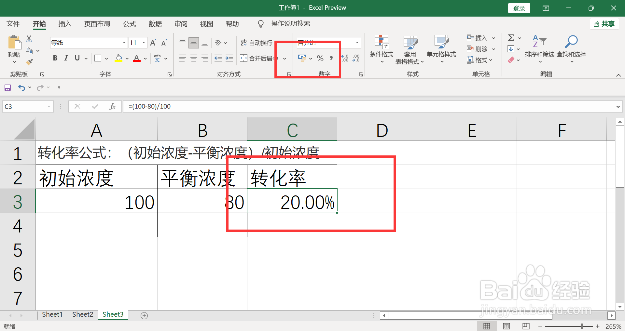Decrease indent in alignment group
The image size is (625, 331).
[218, 58]
